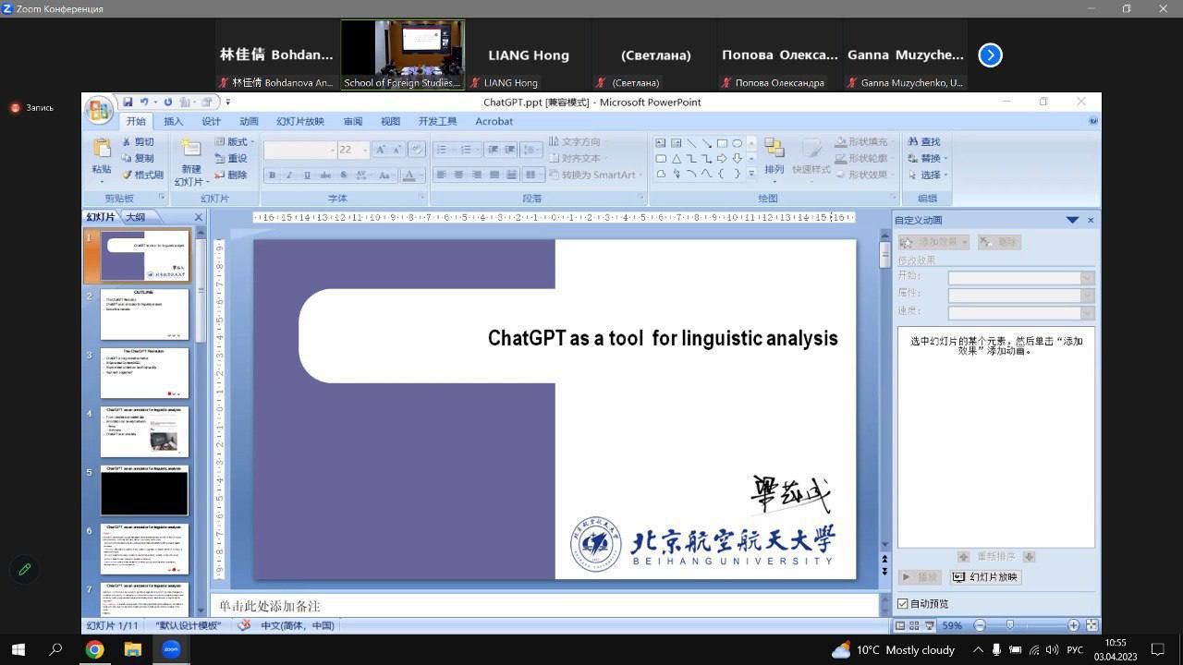This screenshot has width=1183, height=665.
Task: Open font dialog launcher in 字体 group
Action: 421,198
